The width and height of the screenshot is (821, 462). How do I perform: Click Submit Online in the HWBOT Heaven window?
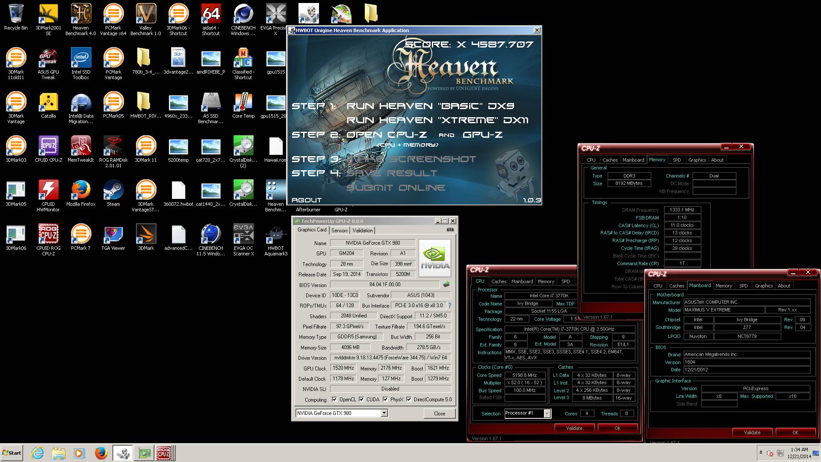(396, 188)
